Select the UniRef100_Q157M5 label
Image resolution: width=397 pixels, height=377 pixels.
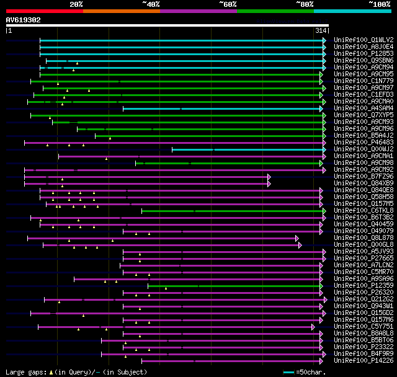click(x=364, y=204)
